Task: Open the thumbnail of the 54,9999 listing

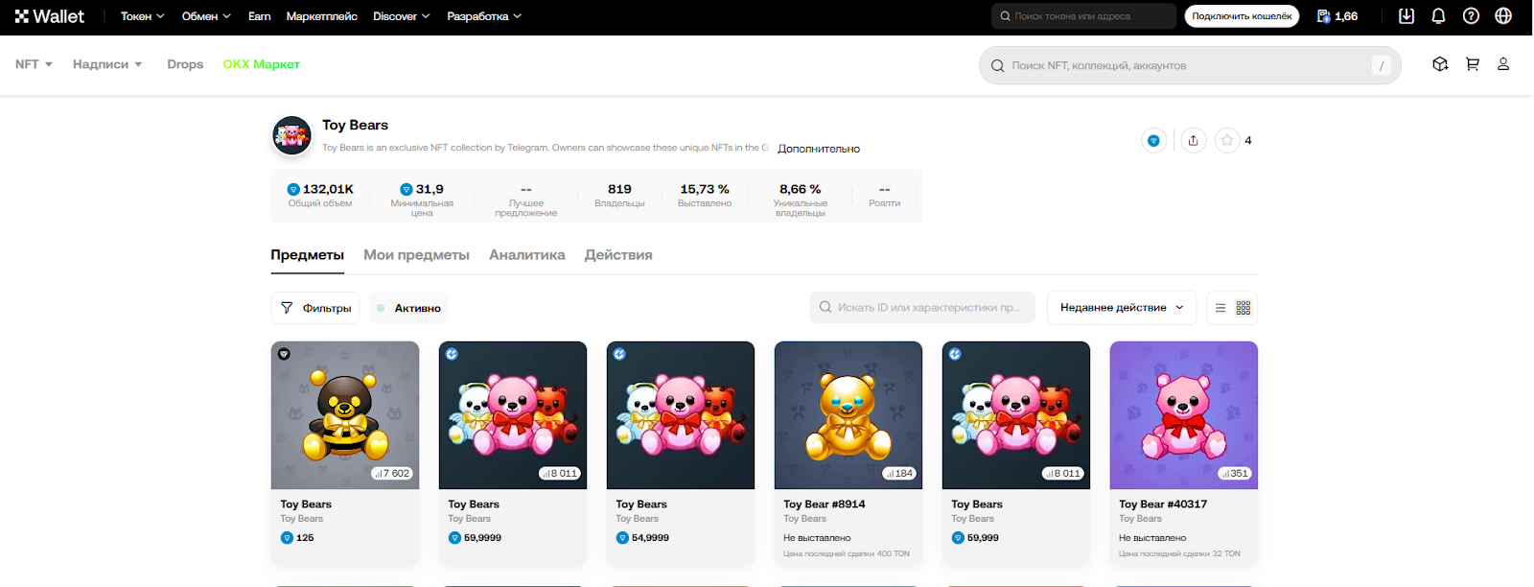Action: [681, 415]
